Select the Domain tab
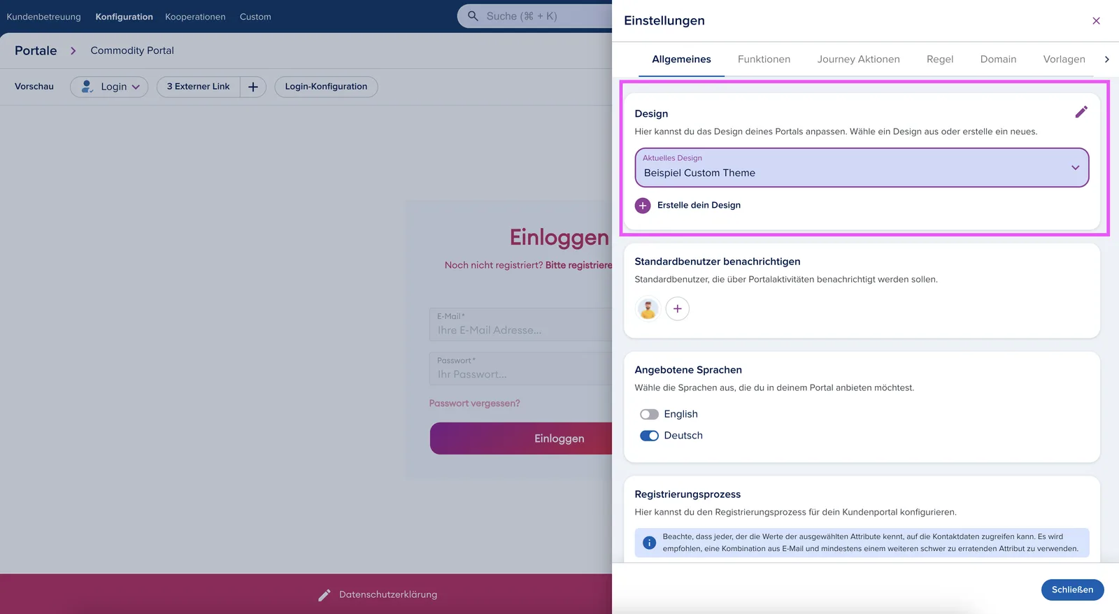 pyautogui.click(x=998, y=59)
